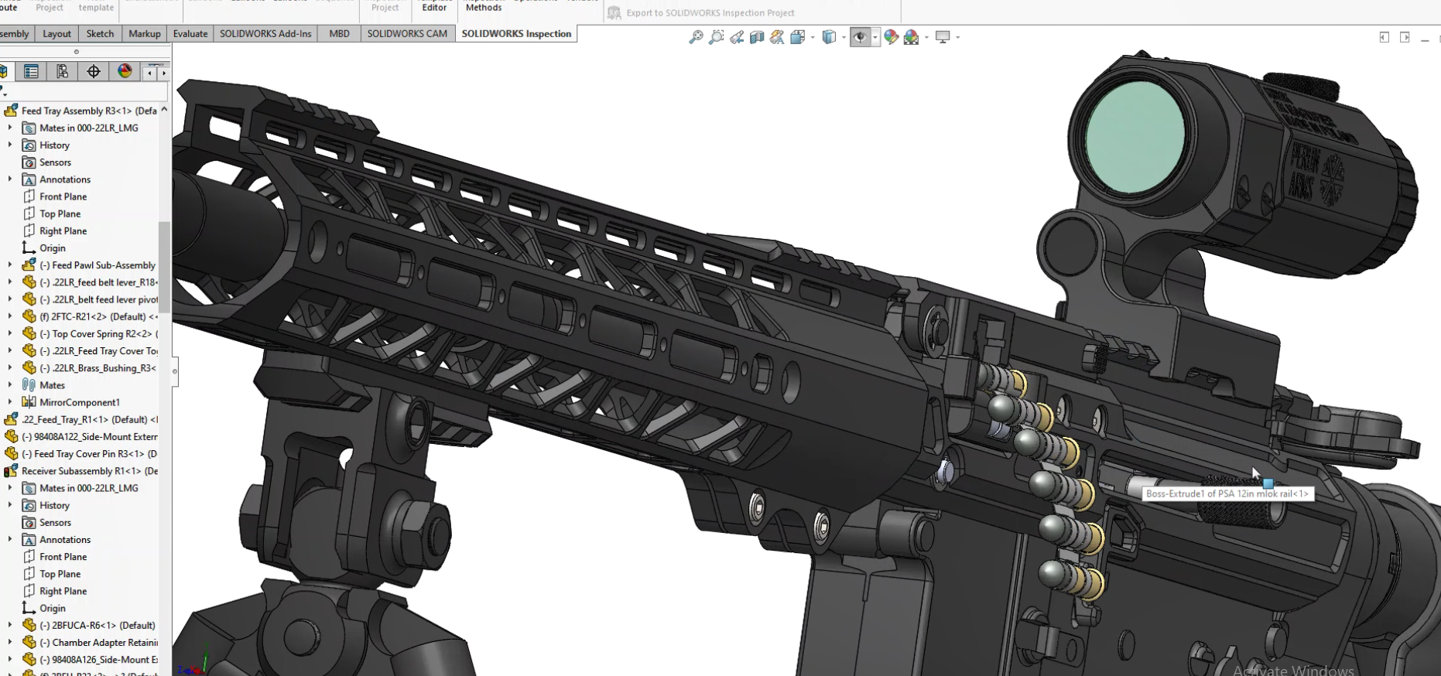This screenshot has width=1441, height=676.
Task: Open the Display Style dropdown arrow
Action: (844, 37)
